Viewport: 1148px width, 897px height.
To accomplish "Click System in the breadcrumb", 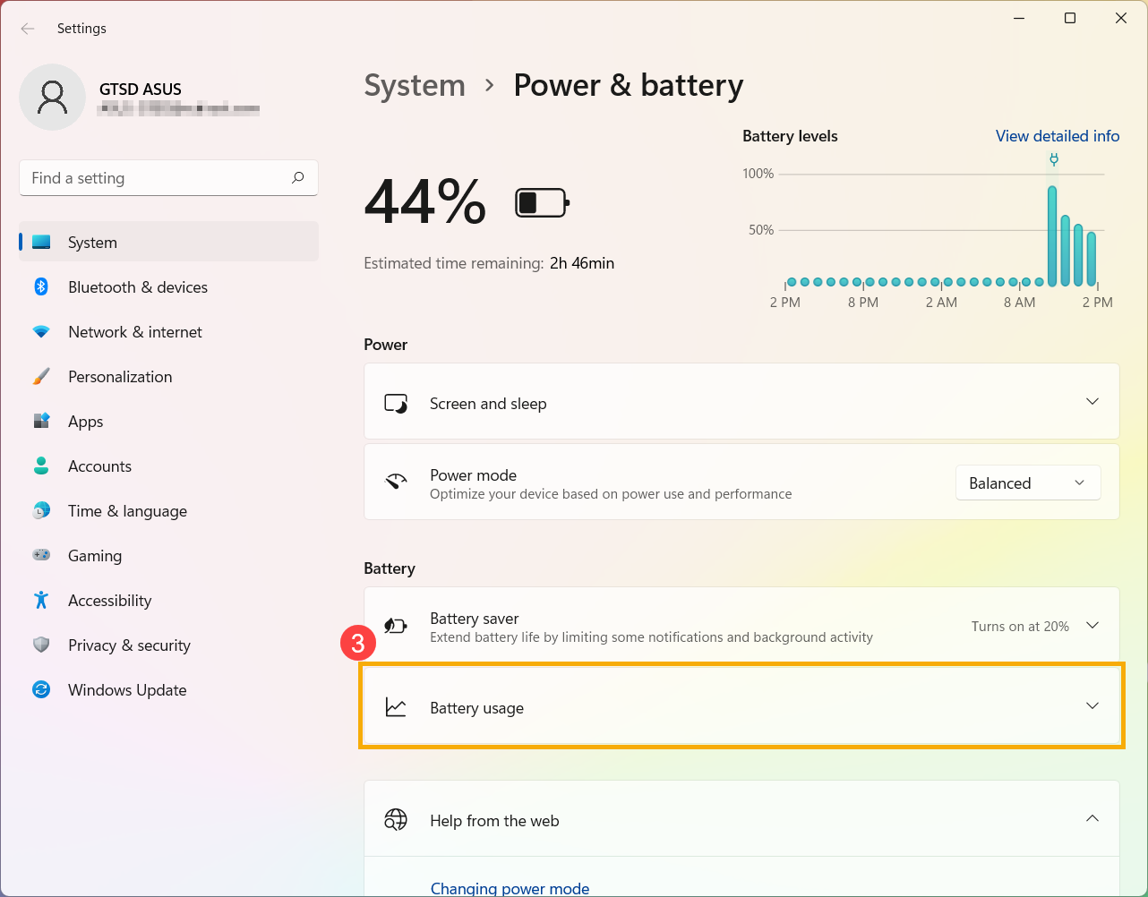I will pos(415,85).
